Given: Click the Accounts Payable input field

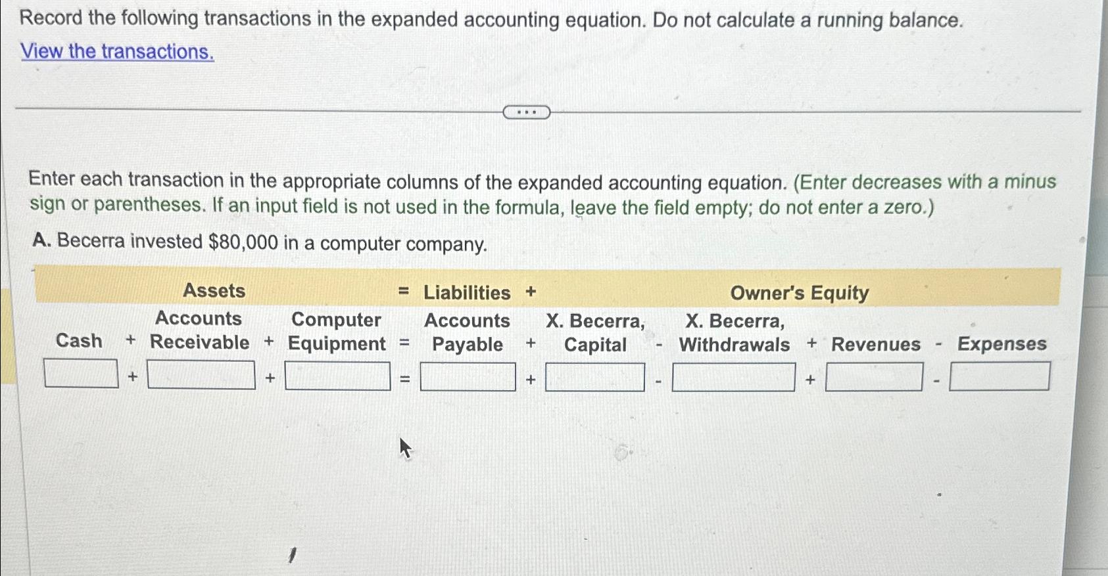Looking at the screenshot, I should [468, 376].
